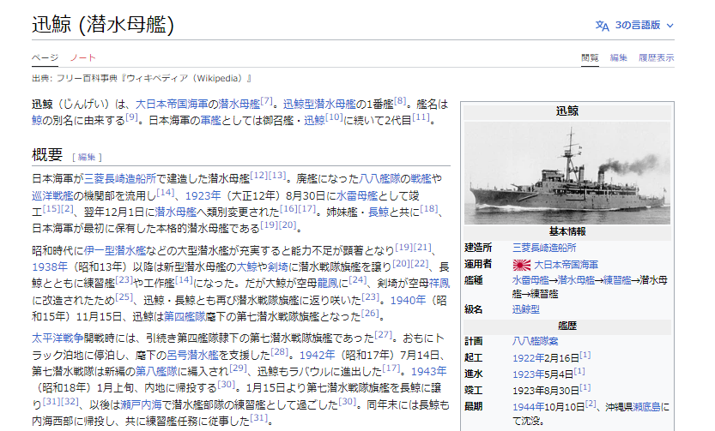The width and height of the screenshot is (715, 431).
Task: Select the ページ tab
Action: coord(45,57)
